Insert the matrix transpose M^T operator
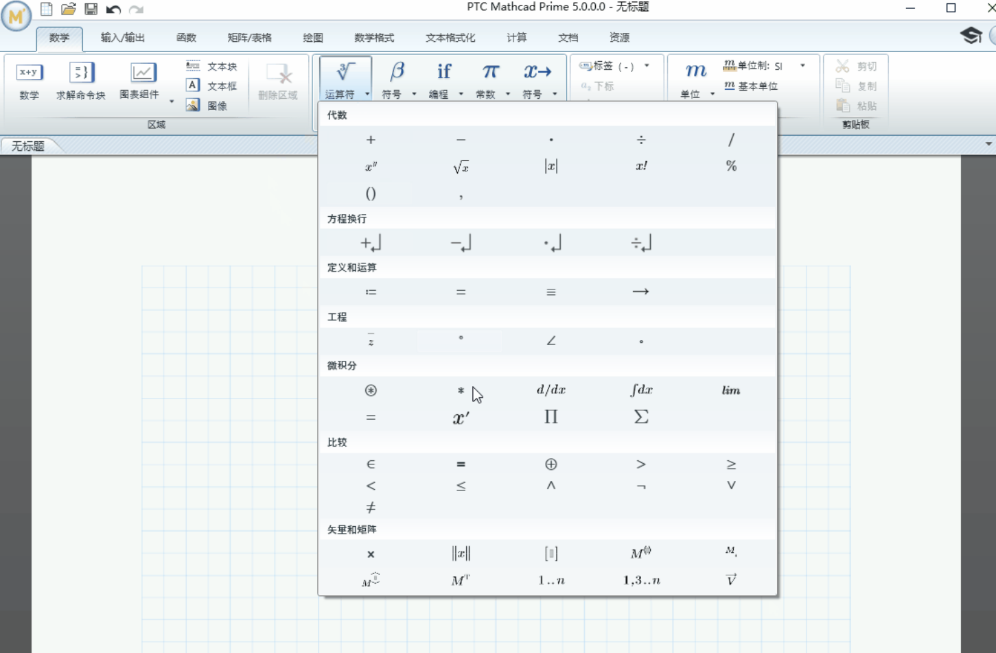Viewport: 996px width, 653px height. [461, 580]
